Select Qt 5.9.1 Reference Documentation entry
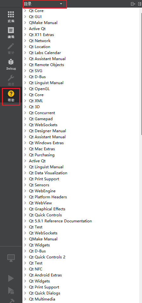142x303 pixels. [60, 221]
